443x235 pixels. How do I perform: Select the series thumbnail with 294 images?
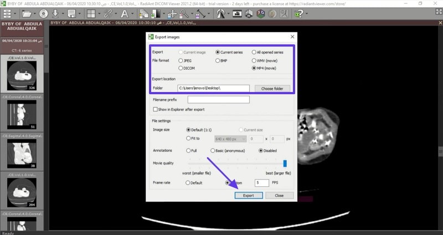click(22, 190)
